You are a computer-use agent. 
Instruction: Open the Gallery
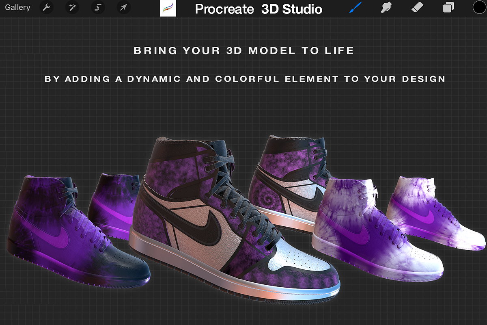coord(17,8)
